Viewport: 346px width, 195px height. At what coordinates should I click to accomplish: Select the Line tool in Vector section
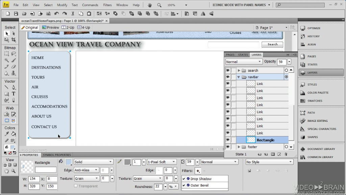(6, 87)
